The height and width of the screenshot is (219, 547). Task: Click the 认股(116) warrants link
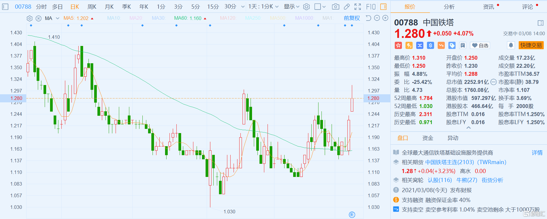(x=440, y=180)
